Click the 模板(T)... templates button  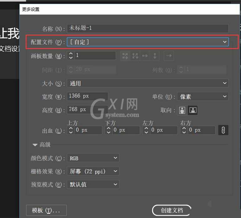click(x=46, y=210)
